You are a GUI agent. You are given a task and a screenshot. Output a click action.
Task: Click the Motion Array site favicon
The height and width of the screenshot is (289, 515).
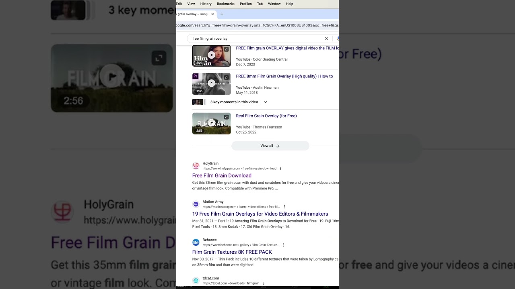pos(196,204)
